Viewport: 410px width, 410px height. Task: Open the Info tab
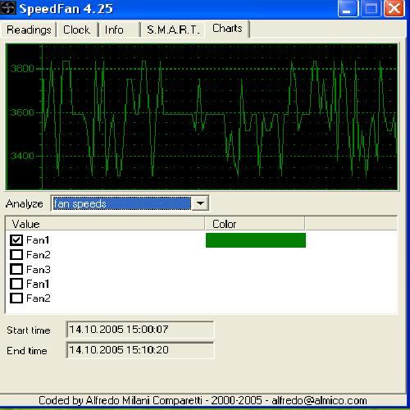pyautogui.click(x=119, y=30)
